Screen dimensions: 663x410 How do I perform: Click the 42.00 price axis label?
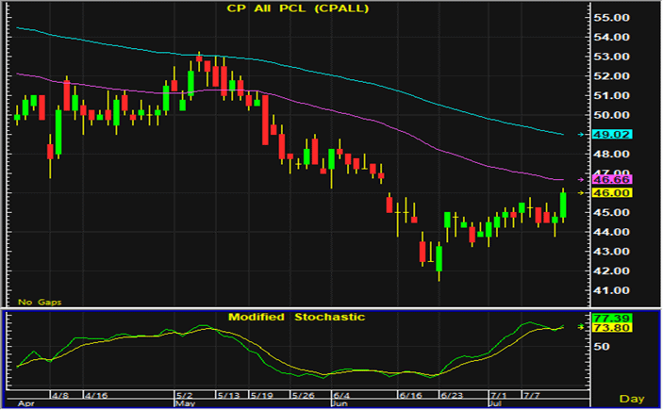pos(611,271)
